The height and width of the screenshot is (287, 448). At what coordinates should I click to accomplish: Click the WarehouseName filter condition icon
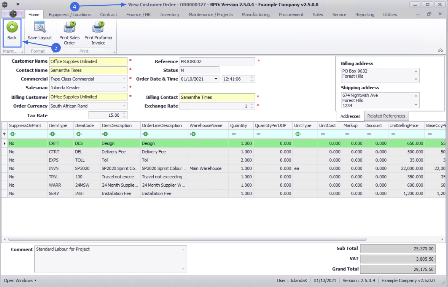[193, 134]
